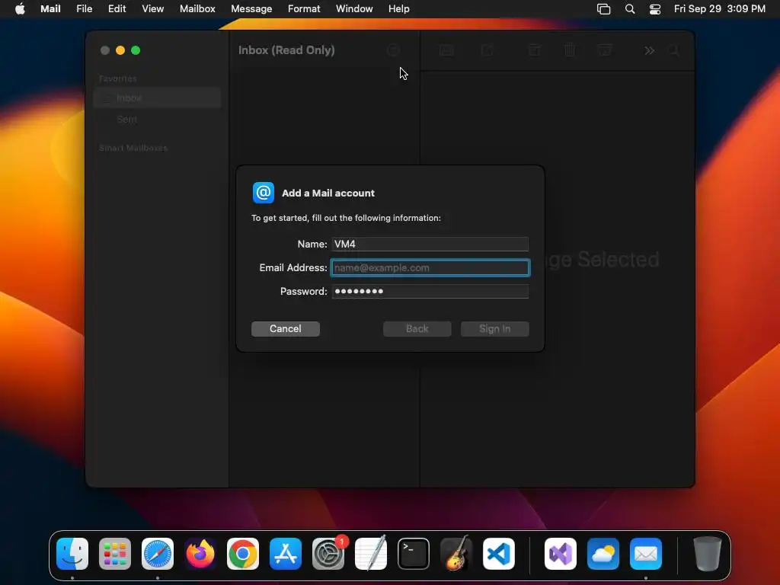Open the File menu
The image size is (780, 585).
tap(84, 8)
